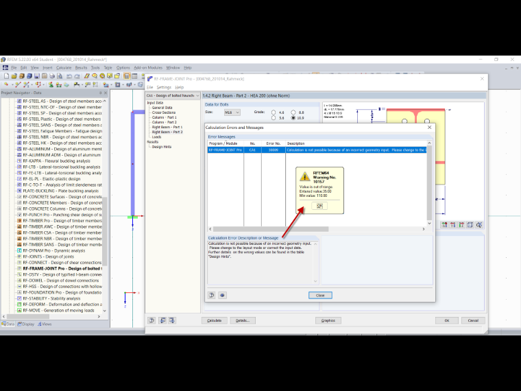Image resolution: width=521 pixels, height=391 pixels.
Task: Click the block manager icon with brown box
Action: point(22,76)
